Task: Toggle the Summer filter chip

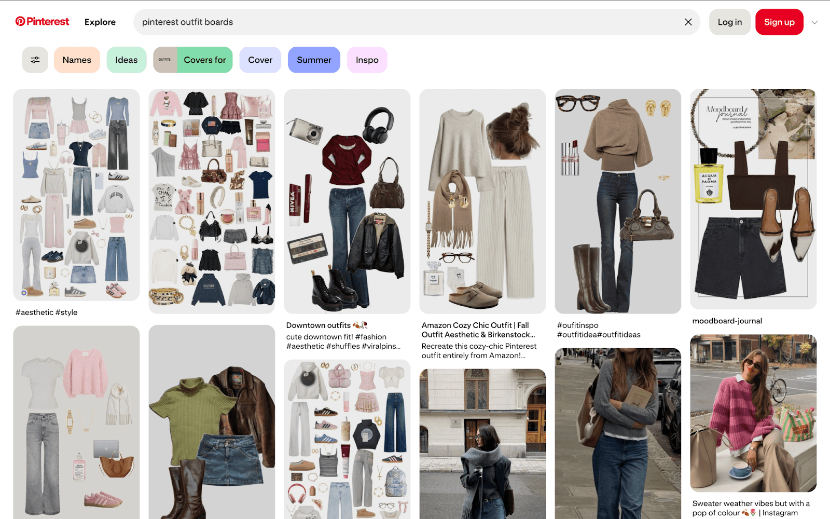Action: click(313, 60)
